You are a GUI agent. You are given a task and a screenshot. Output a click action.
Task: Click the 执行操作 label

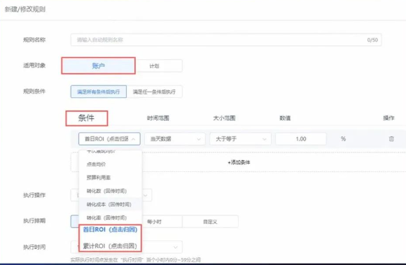coord(34,195)
